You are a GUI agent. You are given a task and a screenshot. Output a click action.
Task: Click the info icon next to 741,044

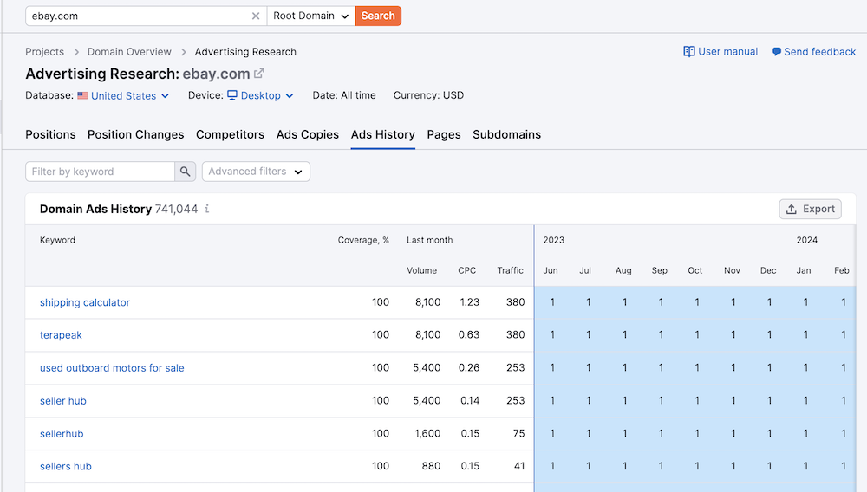coord(207,210)
